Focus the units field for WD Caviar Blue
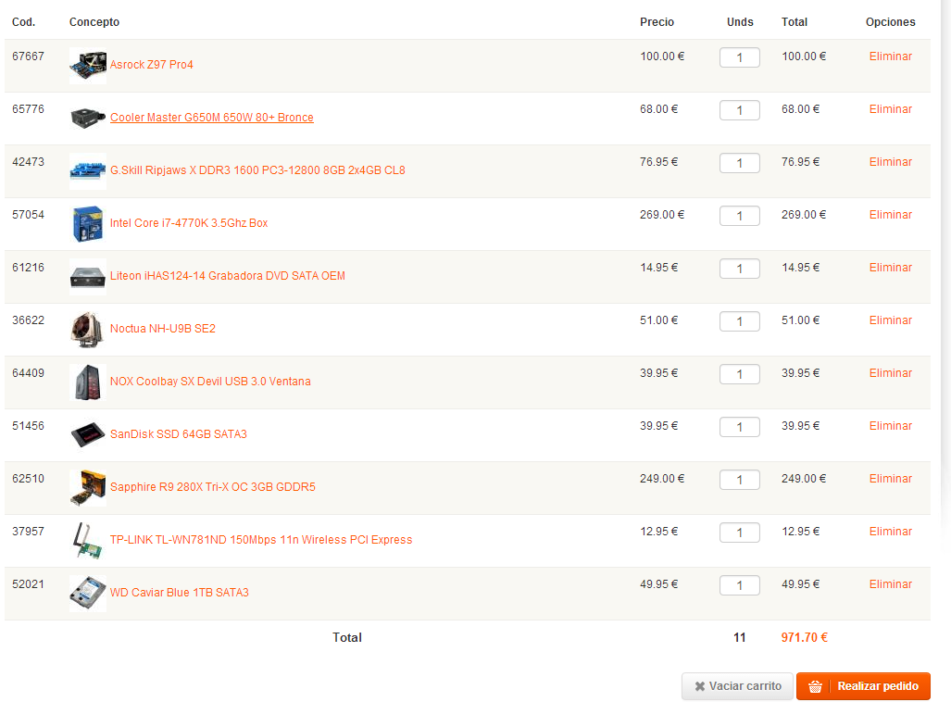Image resolution: width=951 pixels, height=727 pixels. coord(739,585)
